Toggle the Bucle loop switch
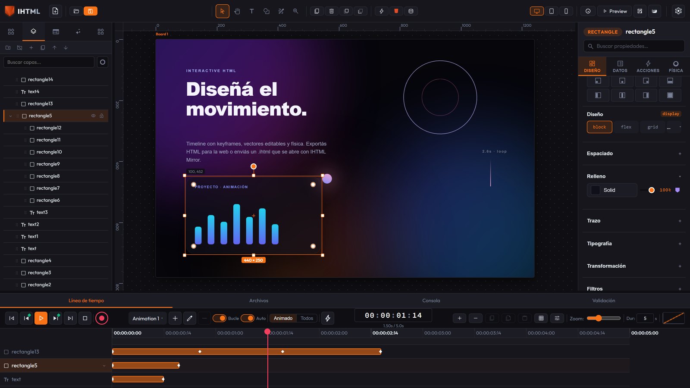 coord(220,318)
